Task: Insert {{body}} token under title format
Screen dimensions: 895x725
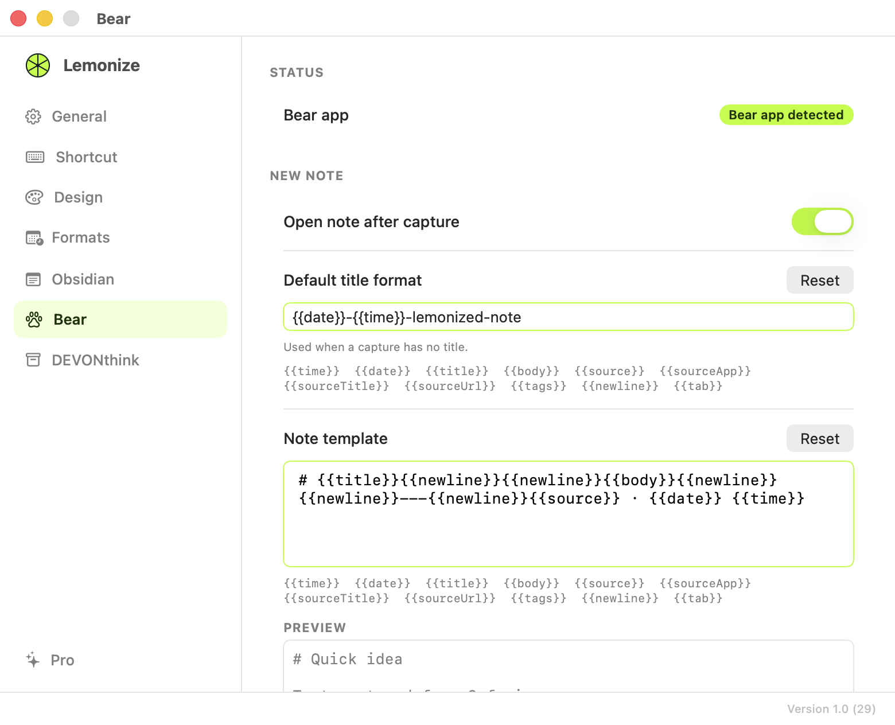Action: pyautogui.click(x=531, y=371)
